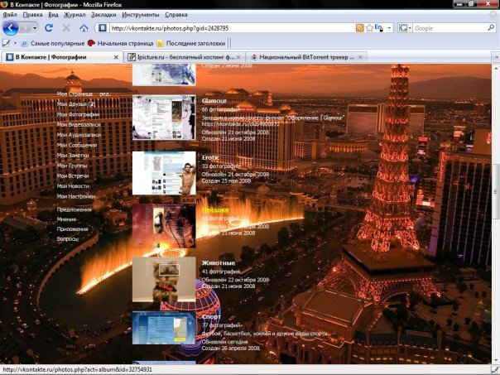Screen dimensions: 500x375
Task: Open the Мои Друзья link
Action: pyautogui.click(x=76, y=104)
